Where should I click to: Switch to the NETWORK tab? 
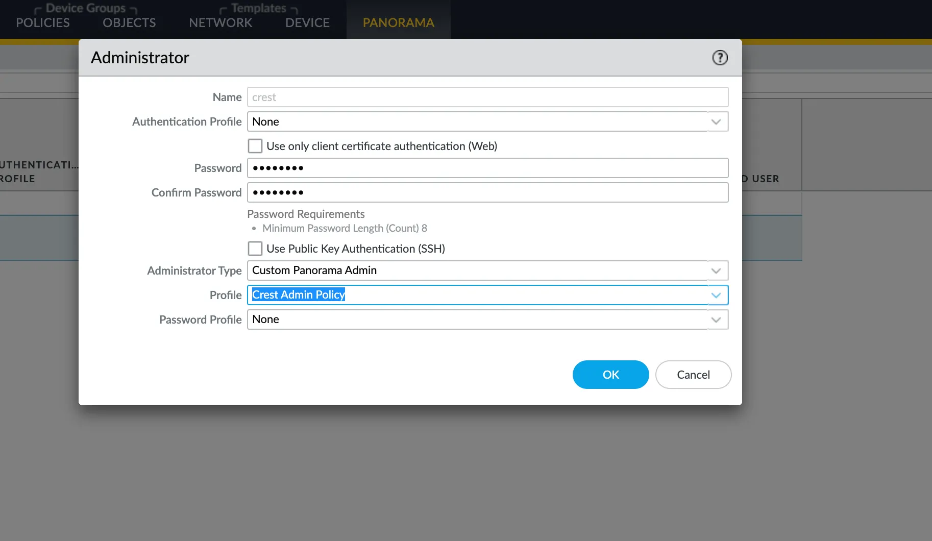(x=220, y=22)
